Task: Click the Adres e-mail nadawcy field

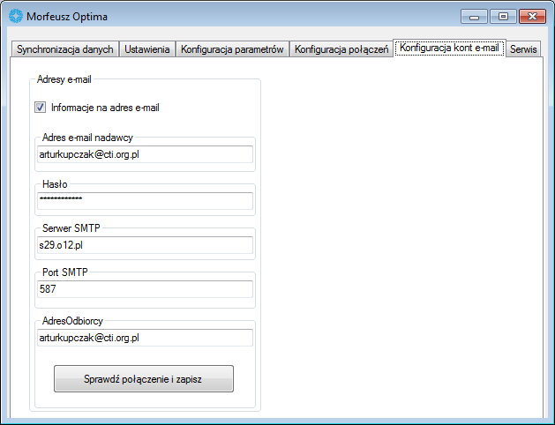Action: [x=145, y=154]
